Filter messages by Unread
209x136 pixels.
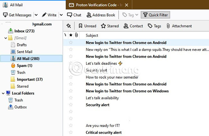tap(87, 26)
